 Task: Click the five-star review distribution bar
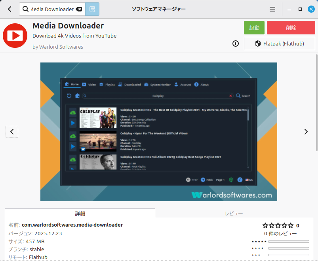click(288, 241)
